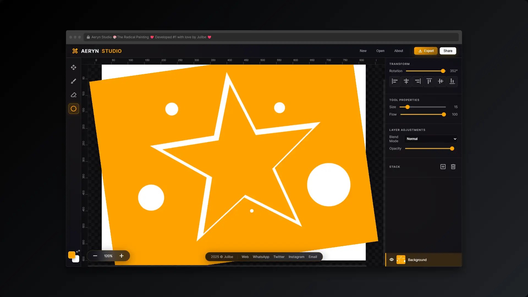Select the Ellipse shape tool

73,109
